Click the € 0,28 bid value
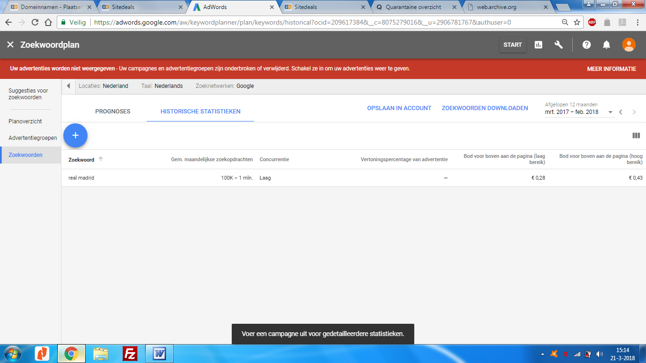 [538, 178]
